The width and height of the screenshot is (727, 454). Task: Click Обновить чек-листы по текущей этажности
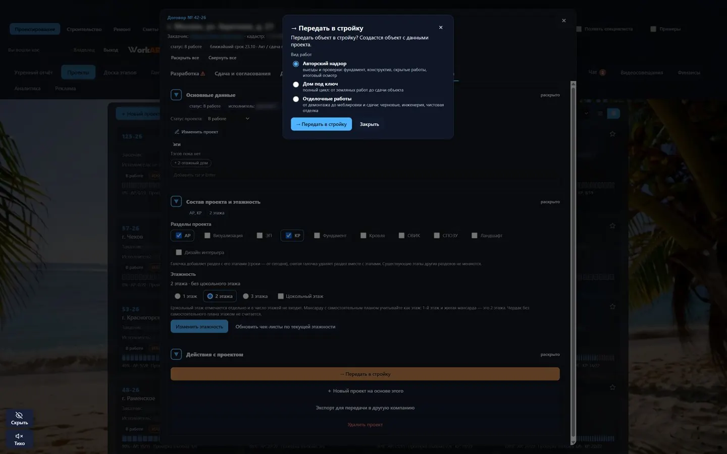[285, 327]
